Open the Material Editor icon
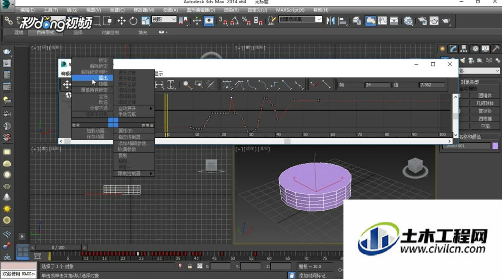 click(x=408, y=20)
